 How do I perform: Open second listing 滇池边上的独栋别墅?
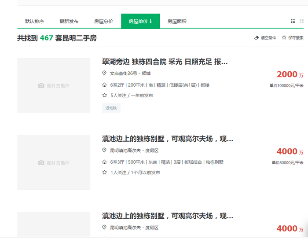(x=168, y=139)
